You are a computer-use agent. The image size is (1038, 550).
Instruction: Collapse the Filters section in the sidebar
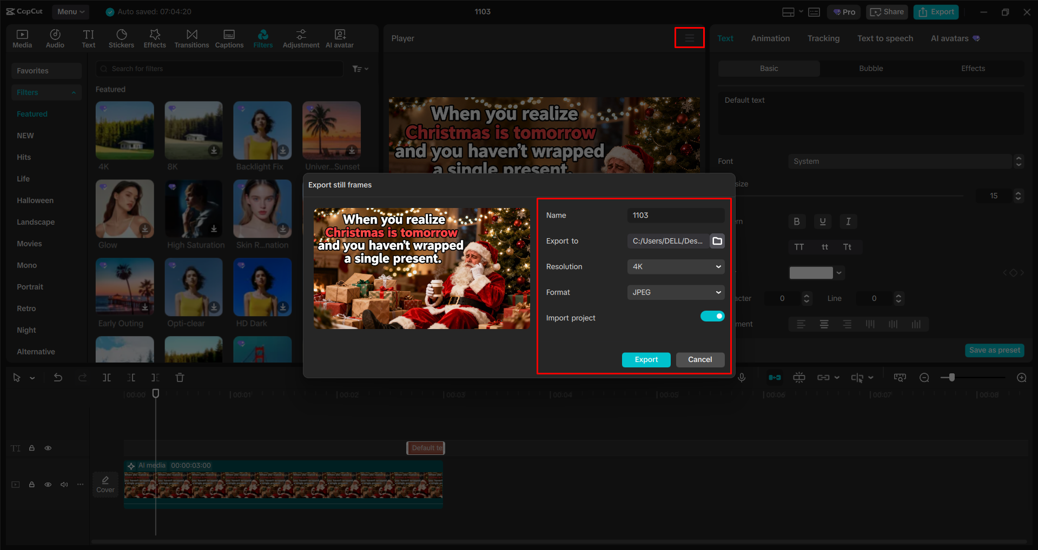[74, 92]
